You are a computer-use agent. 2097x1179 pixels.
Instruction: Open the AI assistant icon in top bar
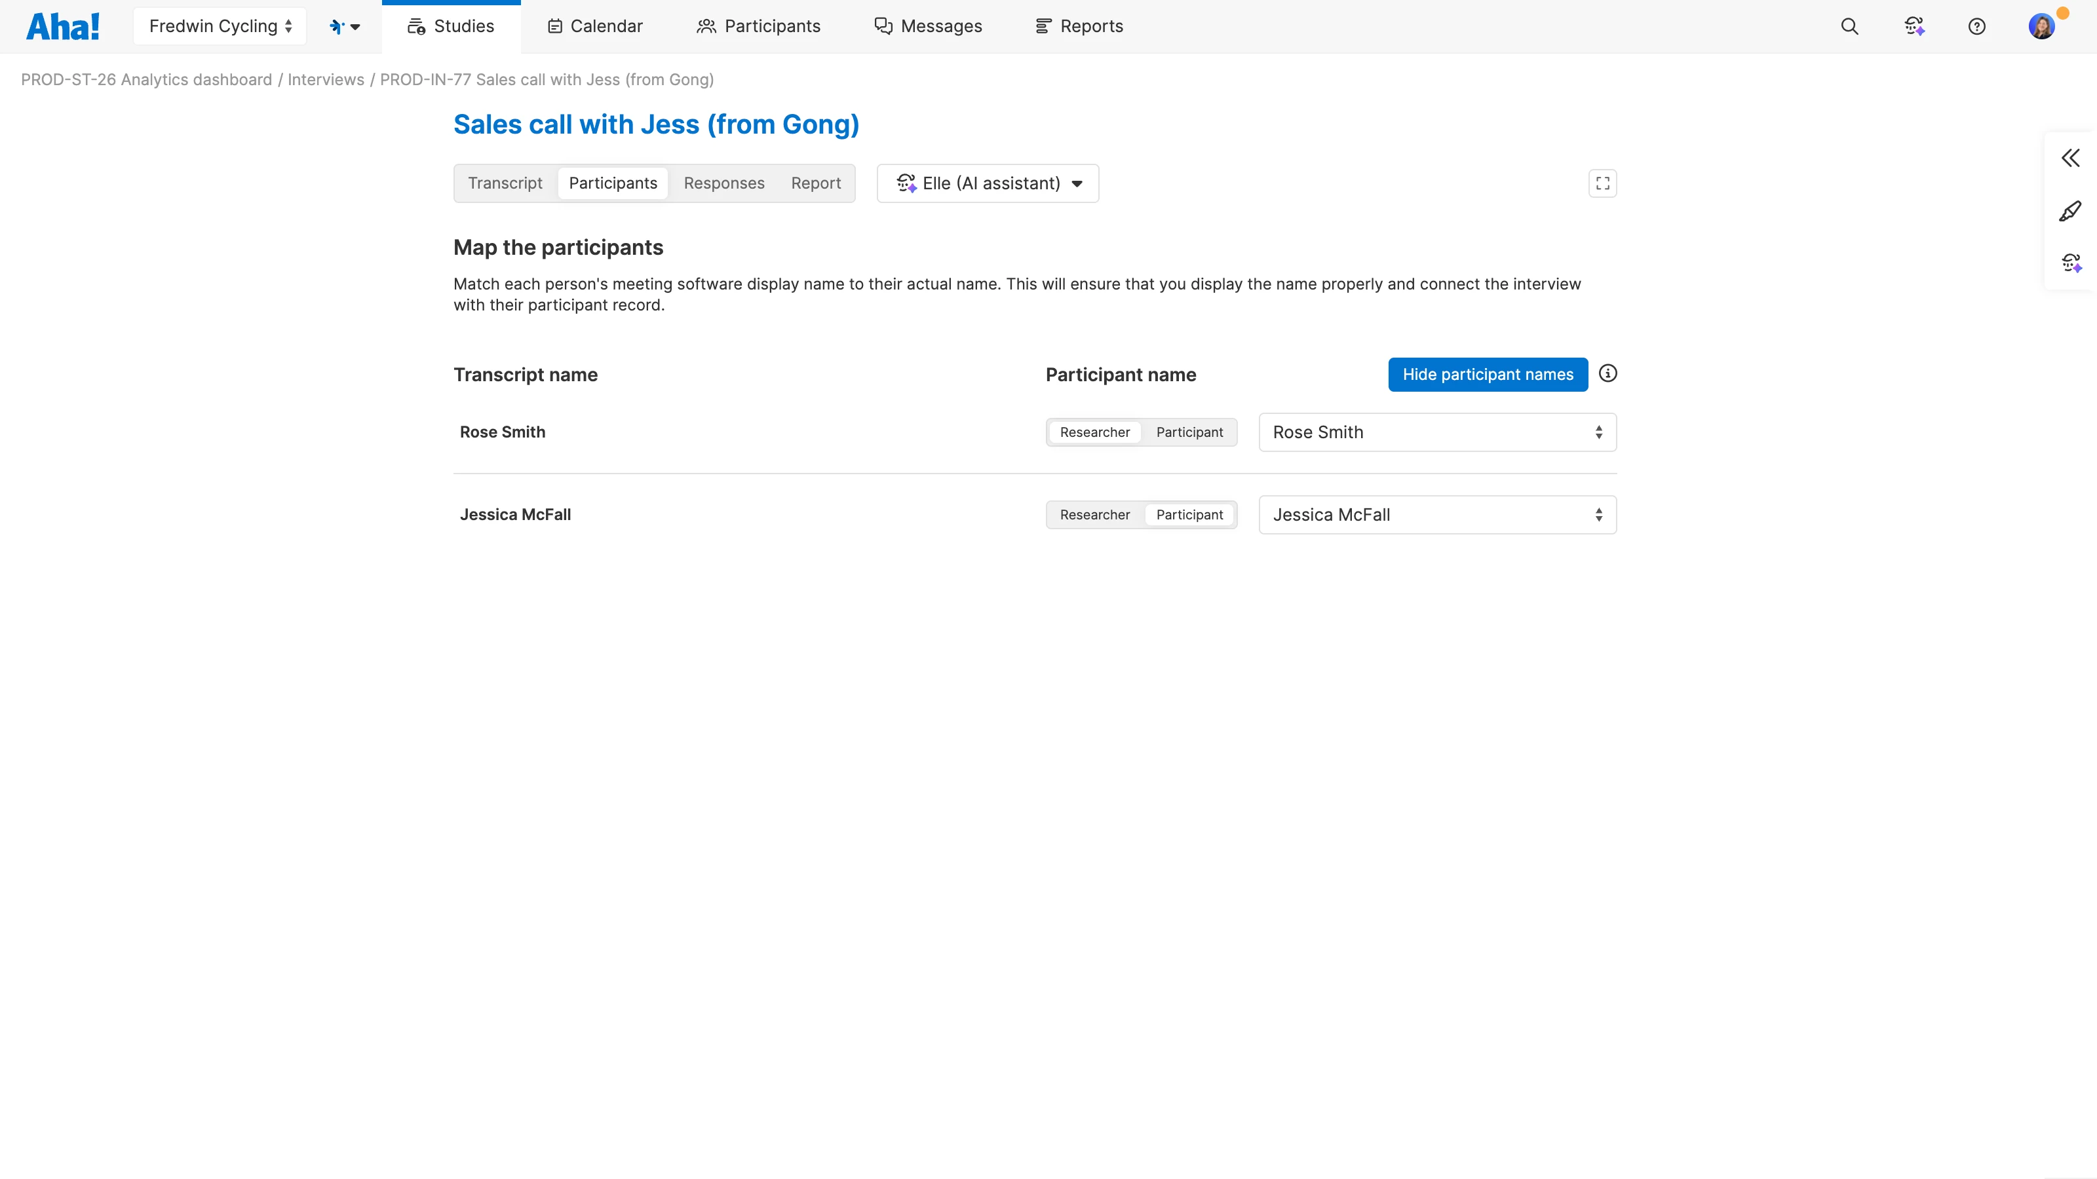click(1914, 26)
